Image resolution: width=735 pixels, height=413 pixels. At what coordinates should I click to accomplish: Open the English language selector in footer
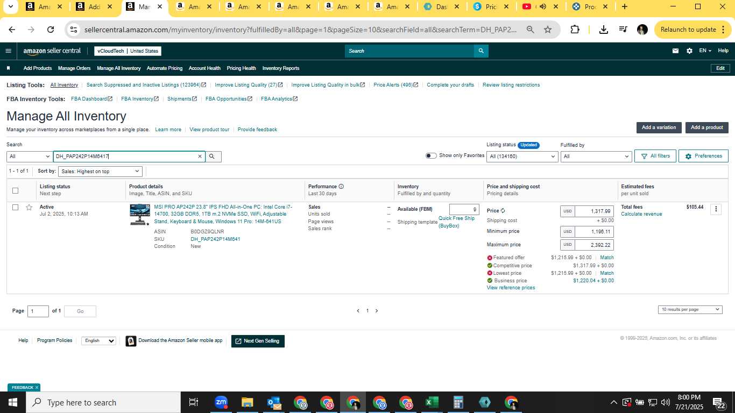coord(98,340)
